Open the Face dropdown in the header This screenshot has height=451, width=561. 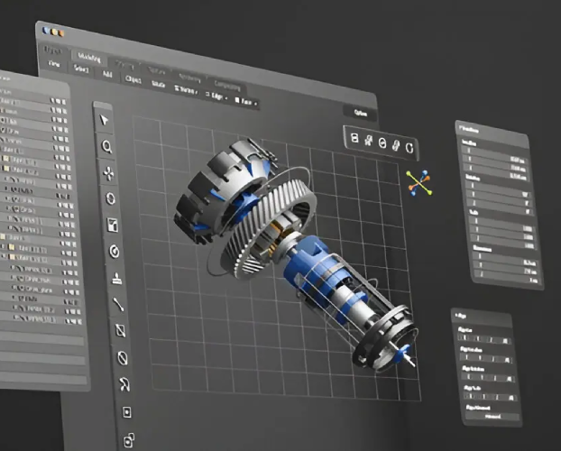click(246, 102)
